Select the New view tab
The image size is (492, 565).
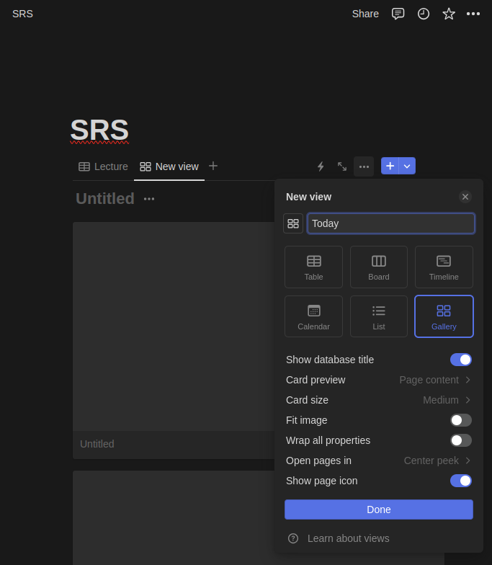click(169, 166)
